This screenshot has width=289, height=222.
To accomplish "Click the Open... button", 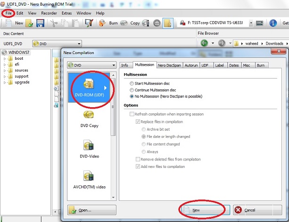I will (x=92, y=210).
